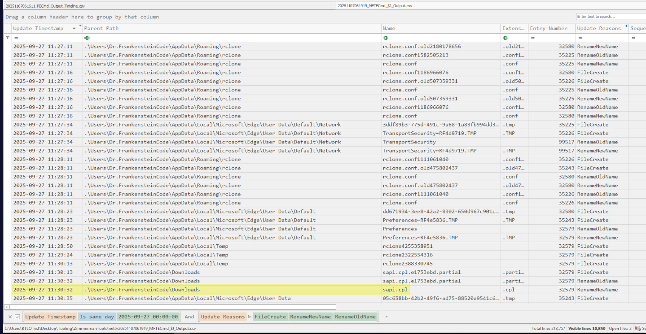The width and height of the screenshot is (646, 334).
Task: Click the Entry Number filter row equals operator
Action: (533, 38)
